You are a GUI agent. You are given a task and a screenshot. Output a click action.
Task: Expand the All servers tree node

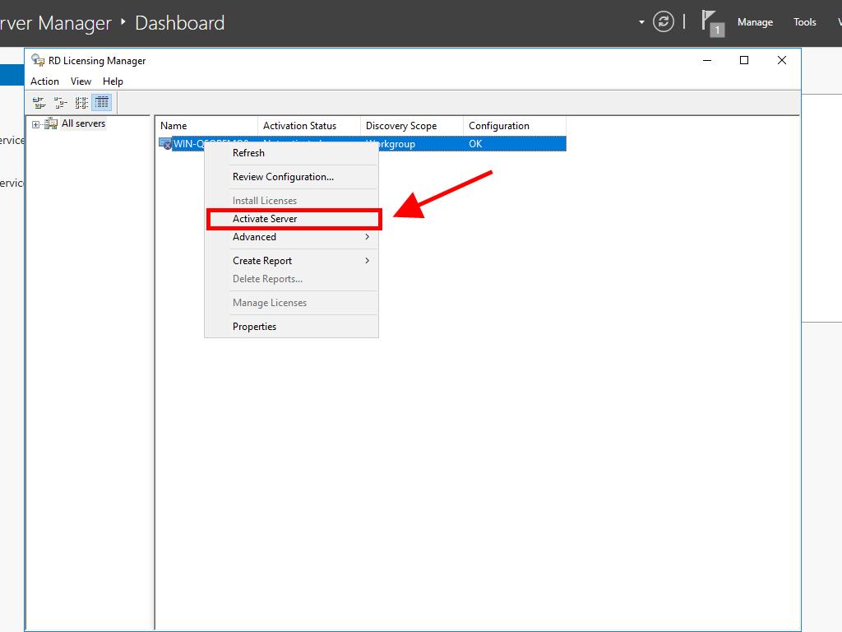(x=36, y=124)
